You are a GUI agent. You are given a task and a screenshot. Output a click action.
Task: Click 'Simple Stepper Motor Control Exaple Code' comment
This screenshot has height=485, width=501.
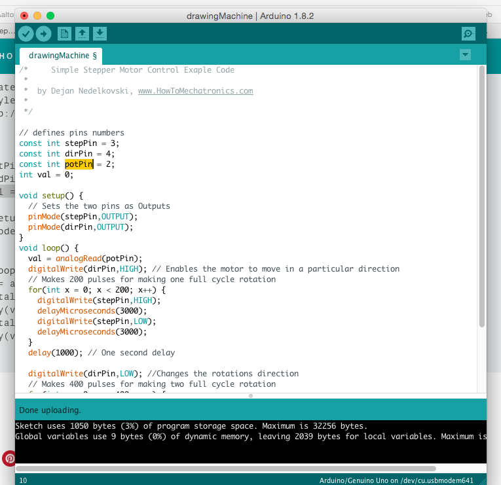click(x=143, y=70)
